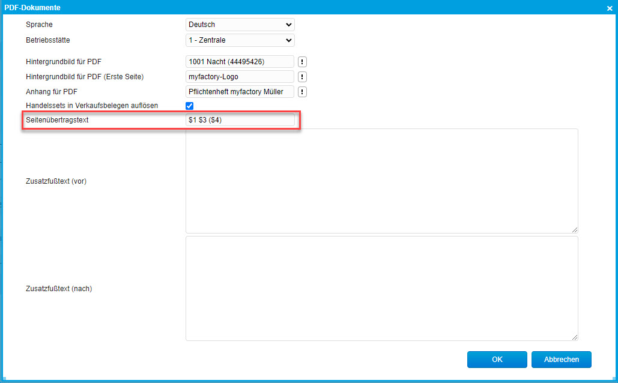This screenshot has height=383, width=618.
Task: Open lookup for Hintergrundbild für PDF
Action: pos(302,62)
